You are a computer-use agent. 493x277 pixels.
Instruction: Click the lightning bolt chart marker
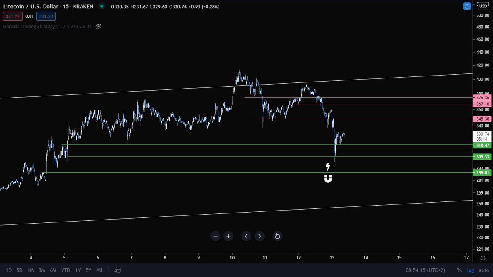point(328,166)
